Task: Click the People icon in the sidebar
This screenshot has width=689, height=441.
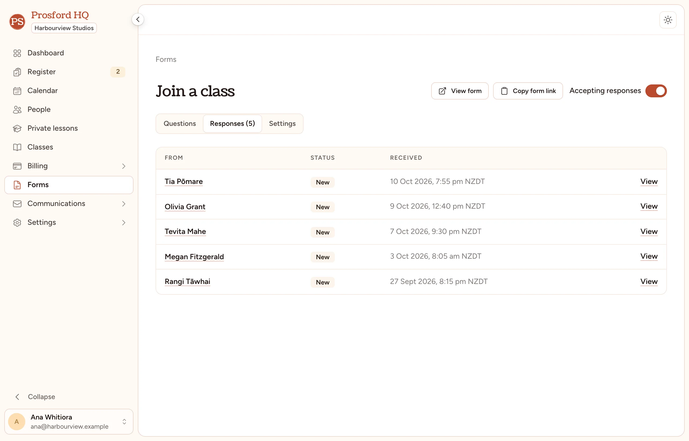Action: (x=17, y=110)
